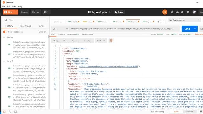The image size is (203, 114).
Task: Collapse the Today history group
Action: (4, 37)
